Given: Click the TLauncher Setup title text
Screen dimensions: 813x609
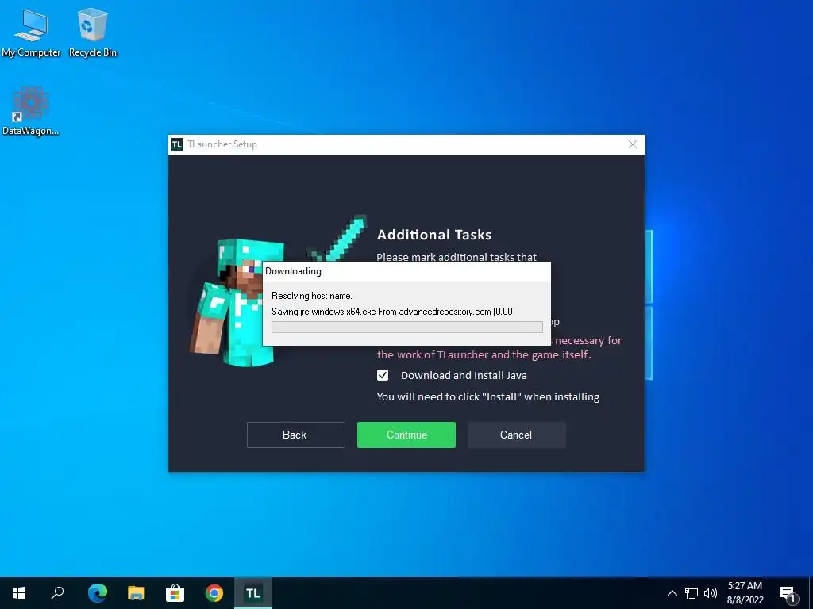Looking at the screenshot, I should click(x=222, y=144).
